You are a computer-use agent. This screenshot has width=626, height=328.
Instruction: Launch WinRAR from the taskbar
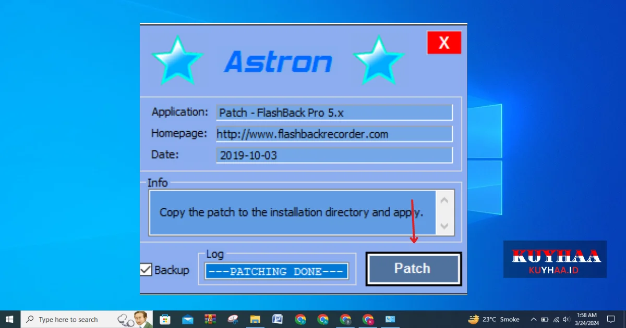[x=210, y=319]
